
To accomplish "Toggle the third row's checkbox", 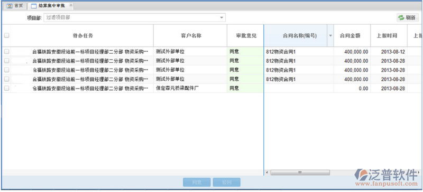I will [7, 70].
